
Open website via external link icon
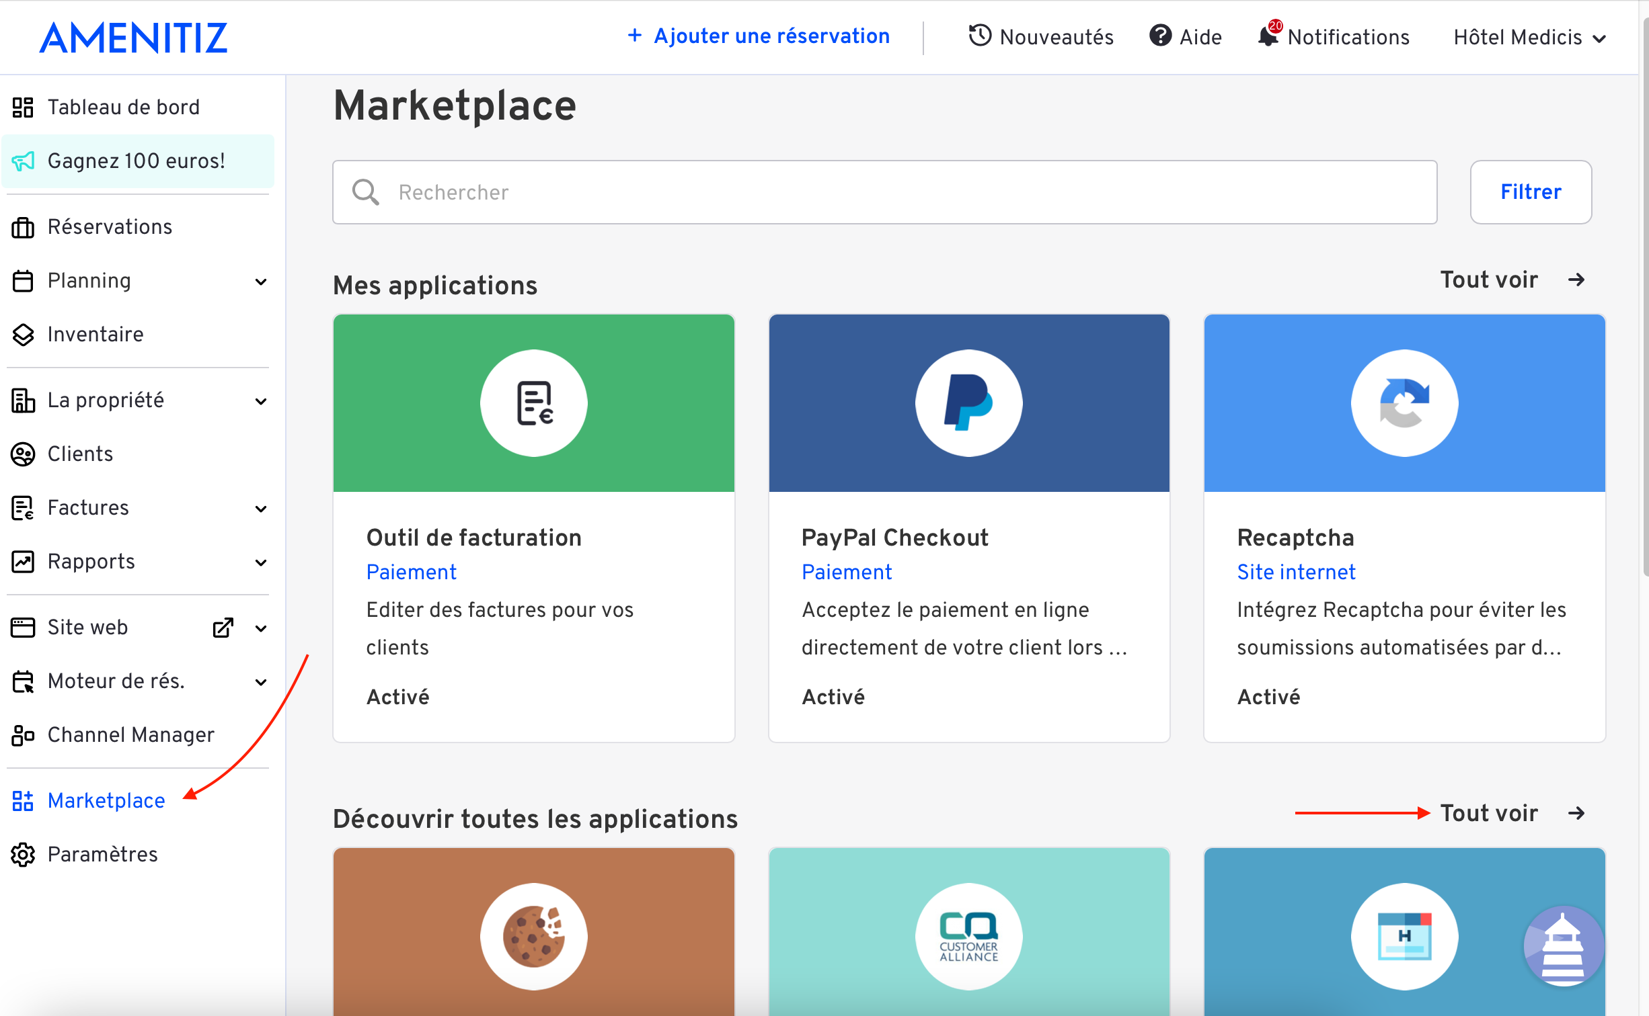(x=223, y=628)
